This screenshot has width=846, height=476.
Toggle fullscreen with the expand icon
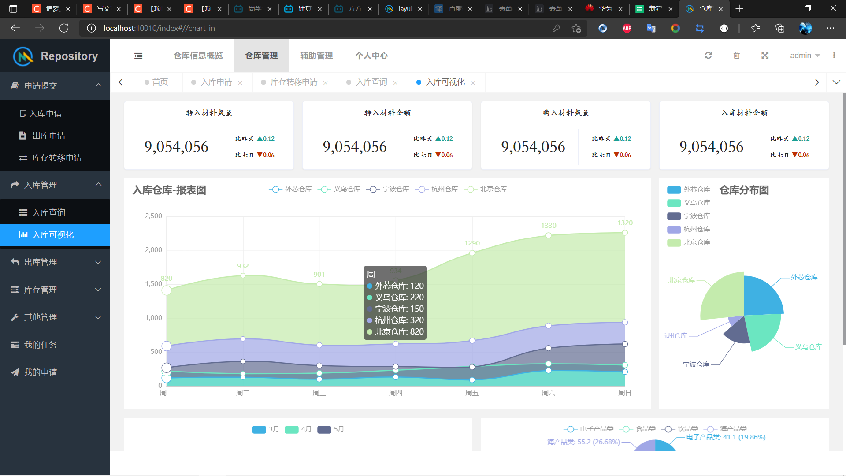click(765, 56)
